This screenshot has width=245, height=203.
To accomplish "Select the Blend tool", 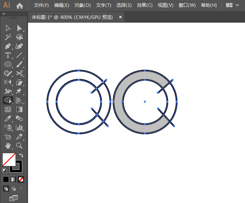I will click(x=19, y=118).
